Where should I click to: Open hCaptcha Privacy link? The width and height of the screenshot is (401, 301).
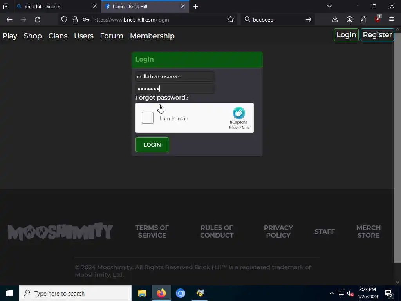point(233,127)
